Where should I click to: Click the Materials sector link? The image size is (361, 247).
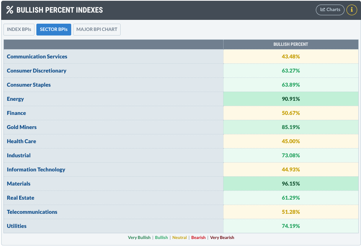[19, 184]
